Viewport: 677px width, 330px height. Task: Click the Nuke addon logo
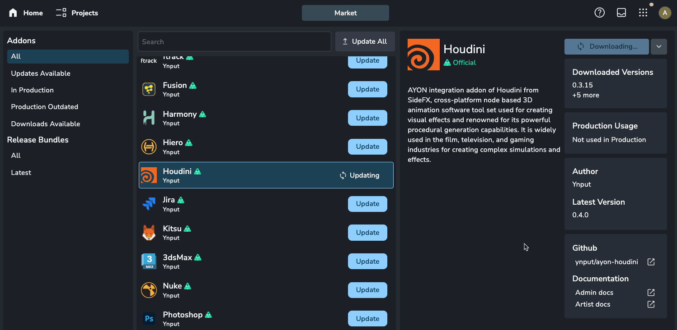[x=149, y=290]
